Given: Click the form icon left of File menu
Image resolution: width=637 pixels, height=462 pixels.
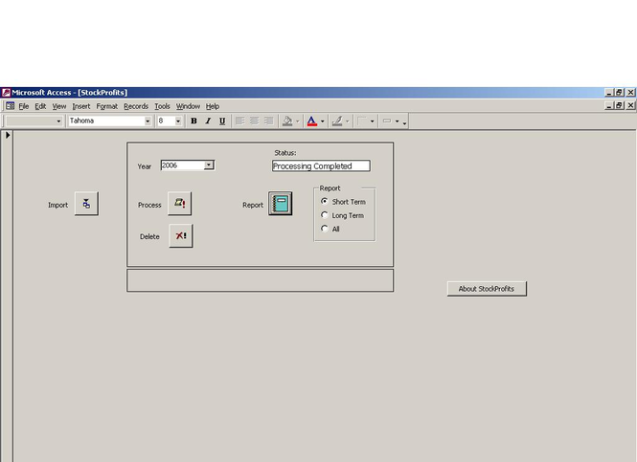Looking at the screenshot, I should click(11, 106).
